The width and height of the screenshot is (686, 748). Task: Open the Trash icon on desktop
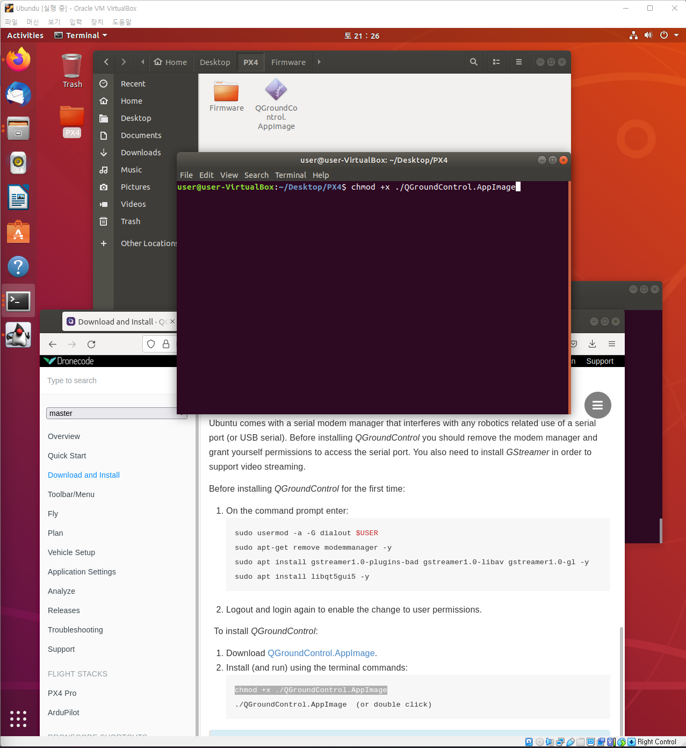(x=72, y=70)
